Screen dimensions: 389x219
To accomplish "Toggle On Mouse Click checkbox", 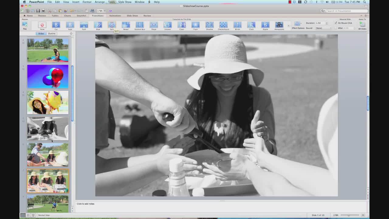I will 336,23.
